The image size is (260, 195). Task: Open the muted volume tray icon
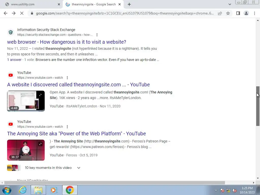click(x=234, y=190)
